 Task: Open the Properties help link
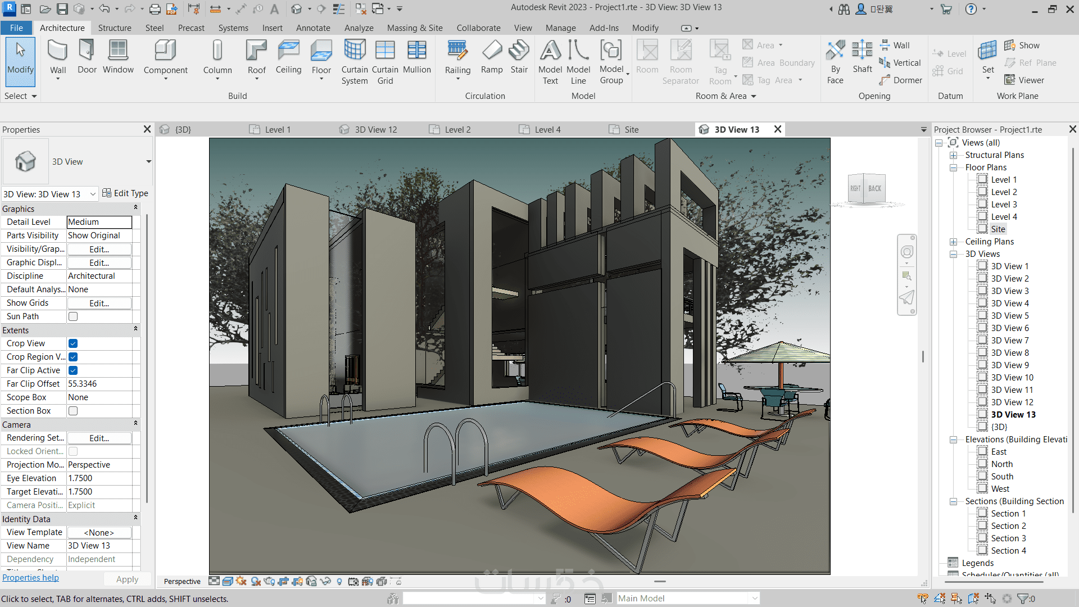tap(30, 578)
